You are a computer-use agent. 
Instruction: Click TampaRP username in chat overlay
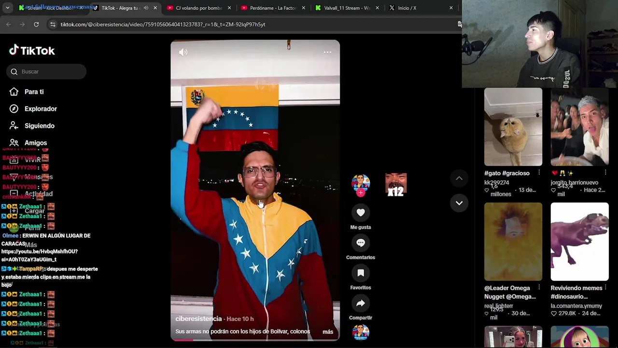click(31, 269)
